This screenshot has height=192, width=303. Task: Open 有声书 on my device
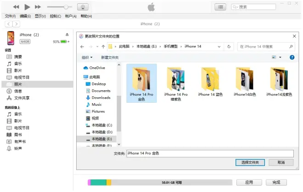tap(20, 142)
